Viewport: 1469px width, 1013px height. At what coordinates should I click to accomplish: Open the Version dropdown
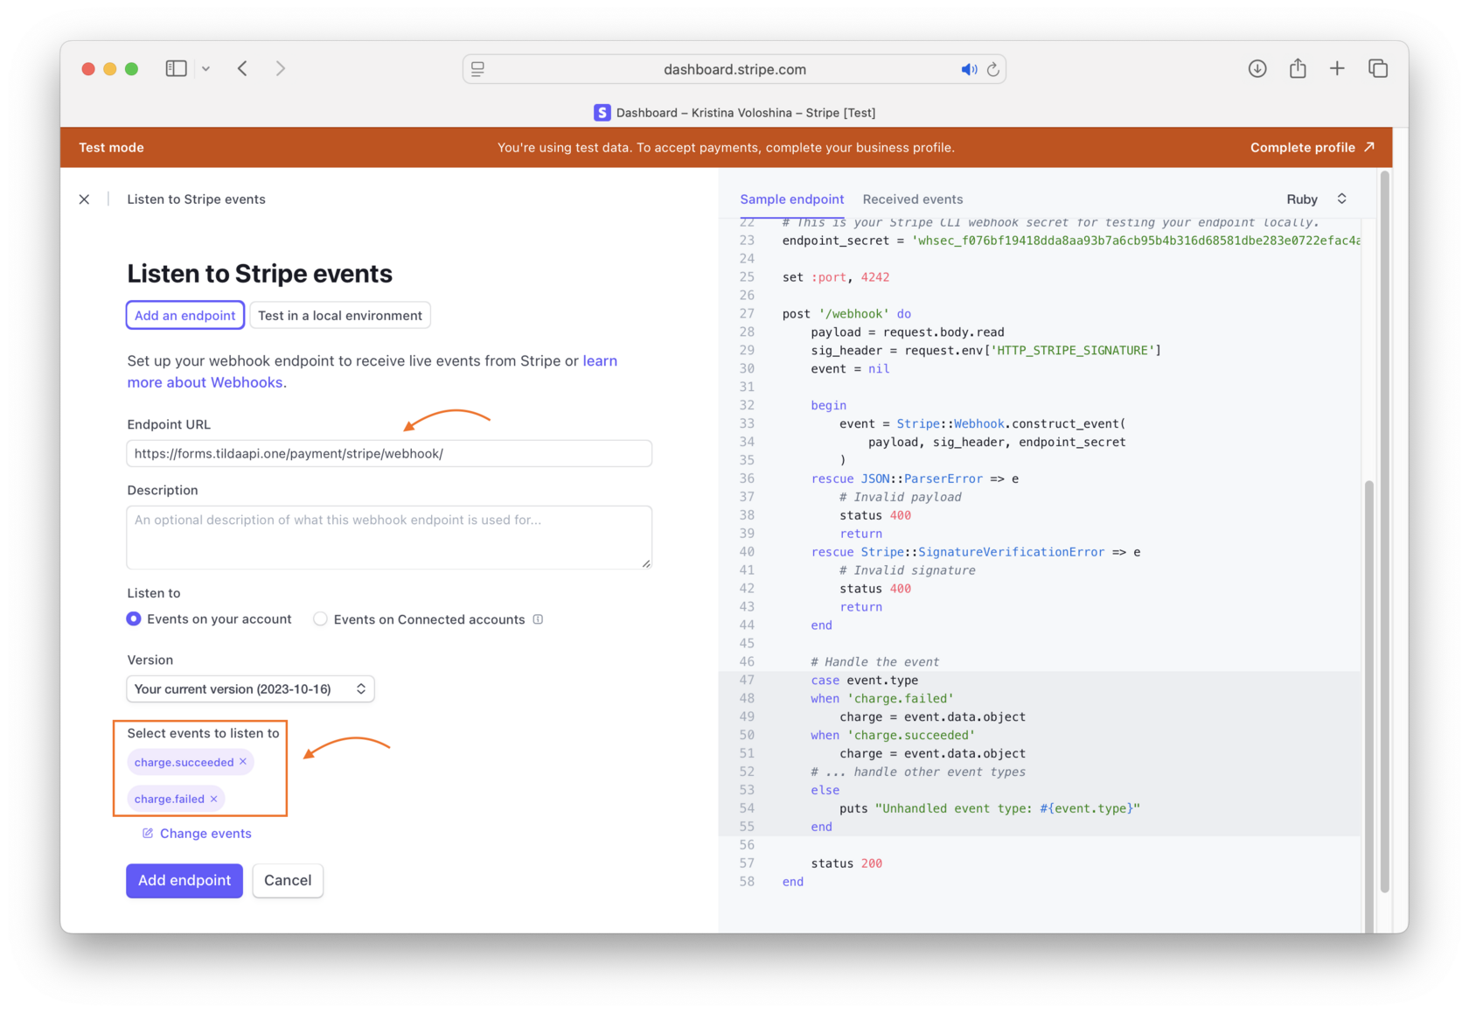click(x=251, y=689)
